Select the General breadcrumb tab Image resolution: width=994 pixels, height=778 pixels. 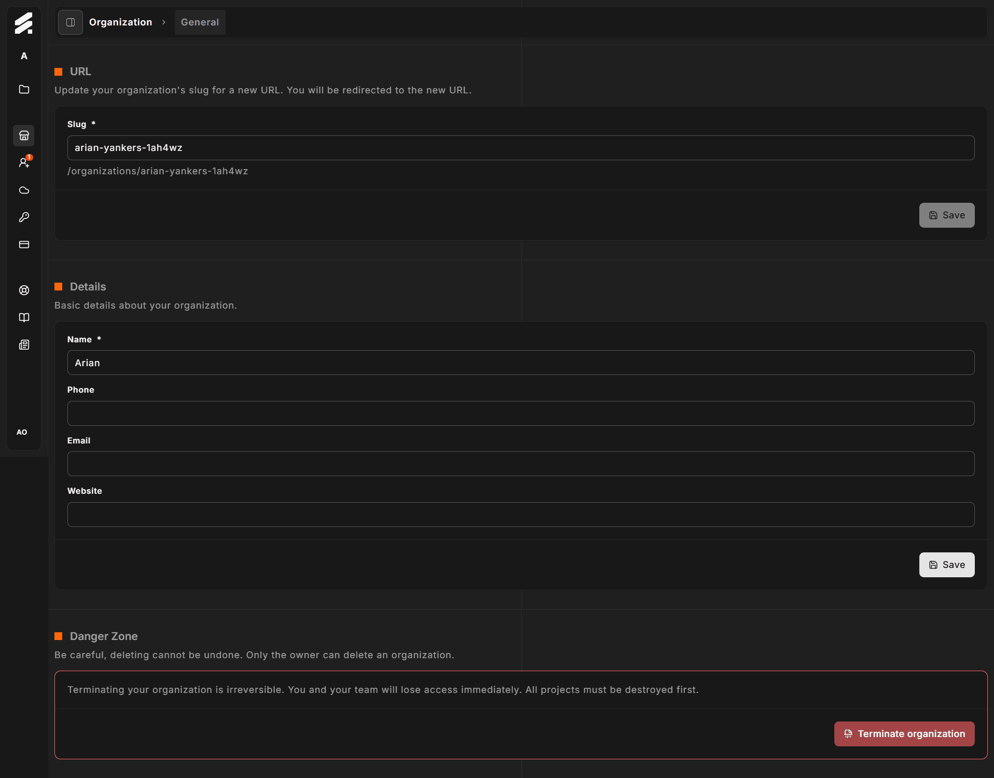tap(200, 22)
